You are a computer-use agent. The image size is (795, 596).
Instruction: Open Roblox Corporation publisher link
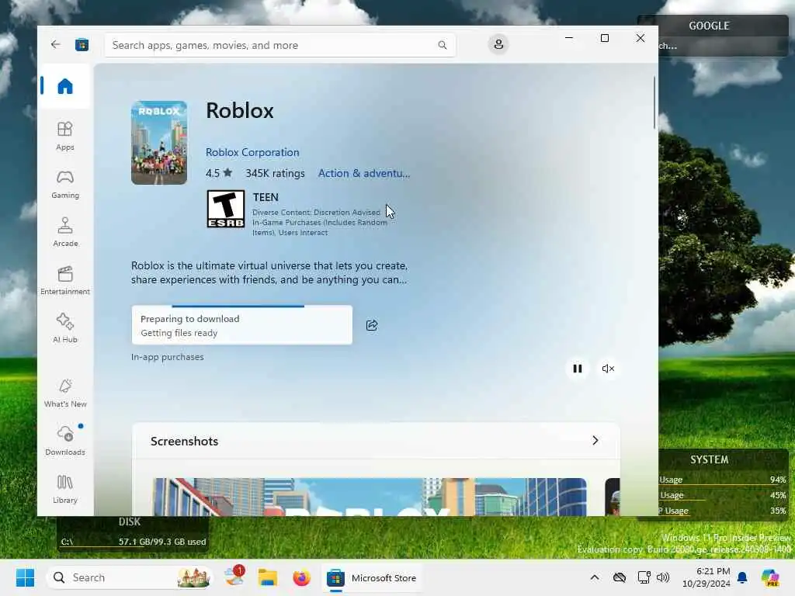click(x=252, y=152)
